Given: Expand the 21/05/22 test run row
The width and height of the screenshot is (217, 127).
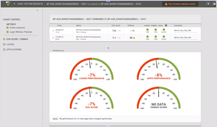Looking at the screenshot, I should point(53,38).
